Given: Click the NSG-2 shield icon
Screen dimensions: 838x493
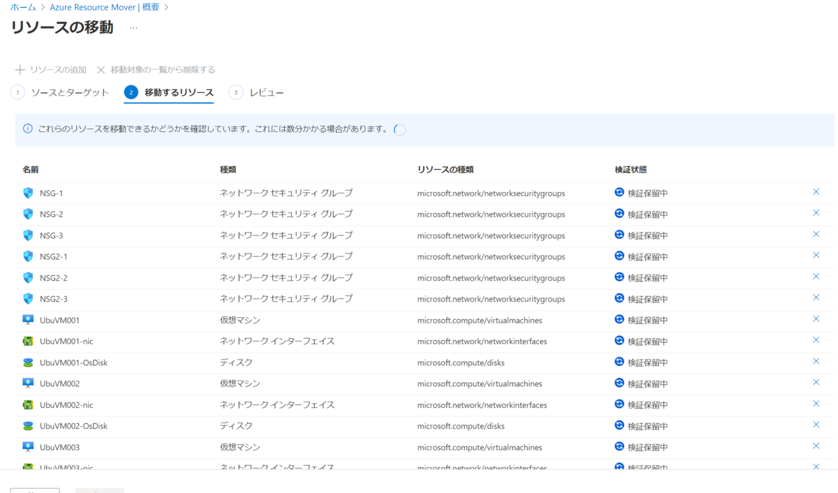Looking at the screenshot, I should (x=28, y=214).
